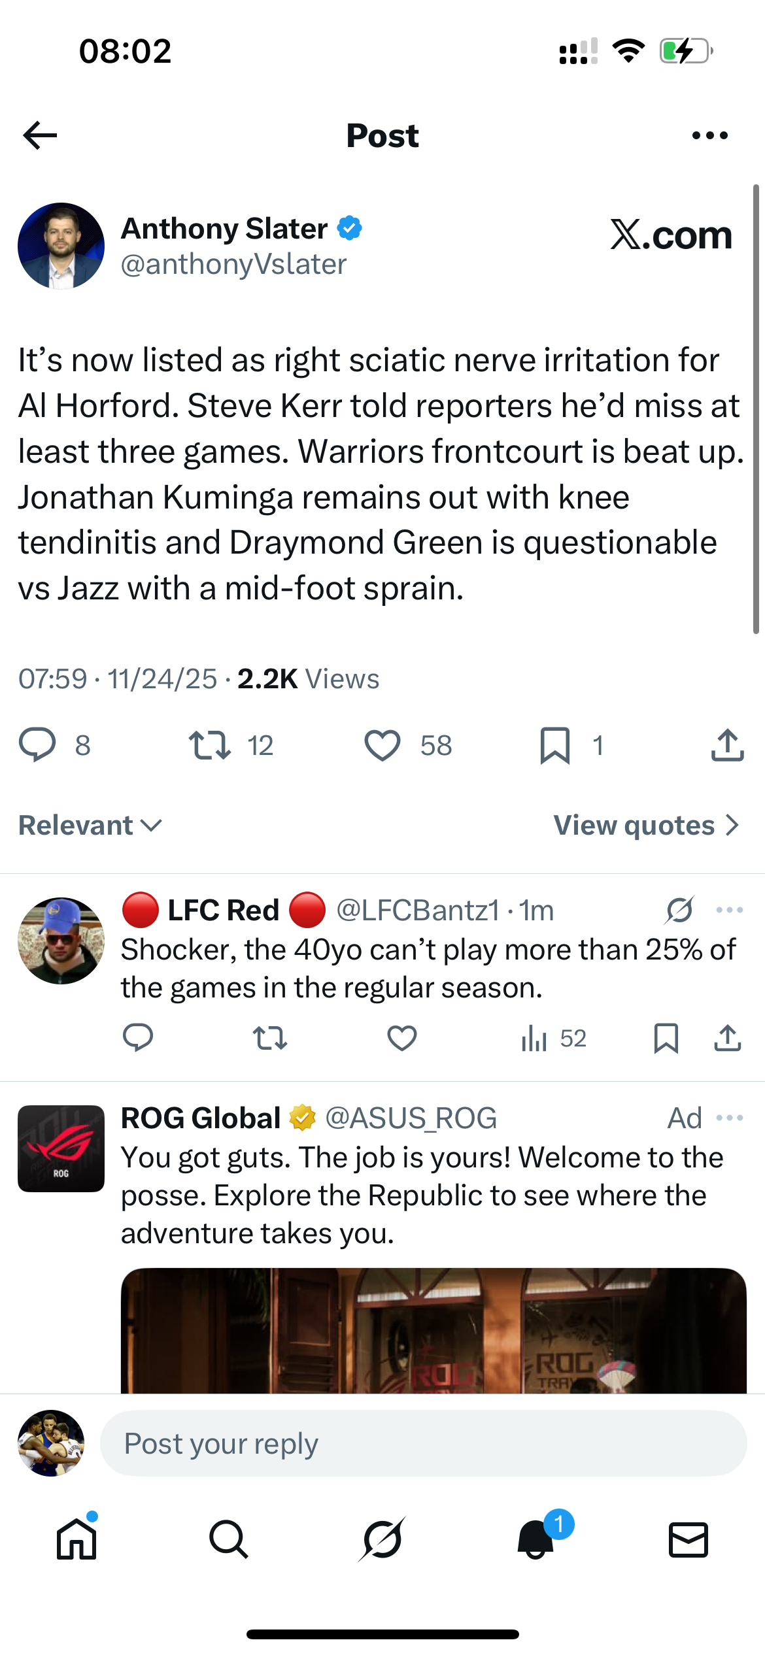Open the post's three-dot options menu
The width and height of the screenshot is (765, 1655).
coord(709,135)
